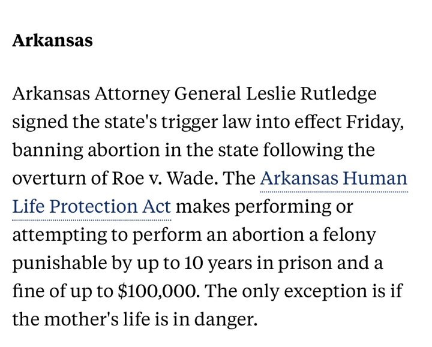
Task: Click the bold Arkansas heading
Action: point(52,40)
